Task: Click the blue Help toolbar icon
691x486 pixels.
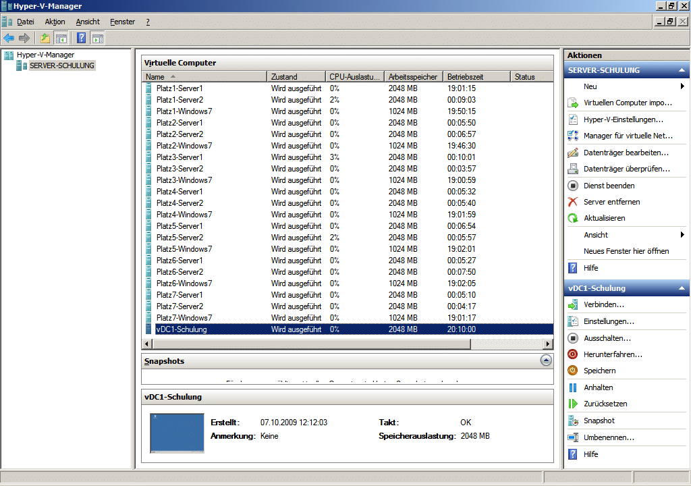Action: tap(82, 38)
